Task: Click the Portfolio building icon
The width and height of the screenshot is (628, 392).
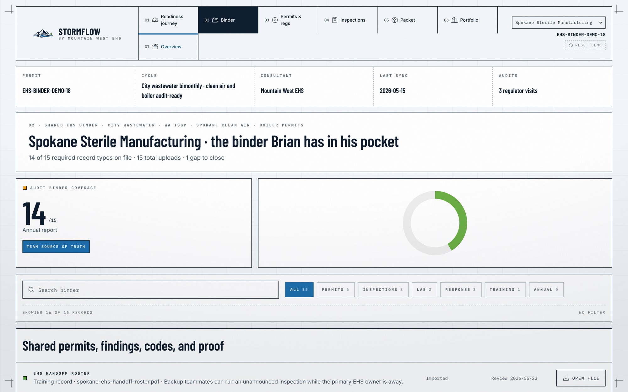Action: [454, 20]
